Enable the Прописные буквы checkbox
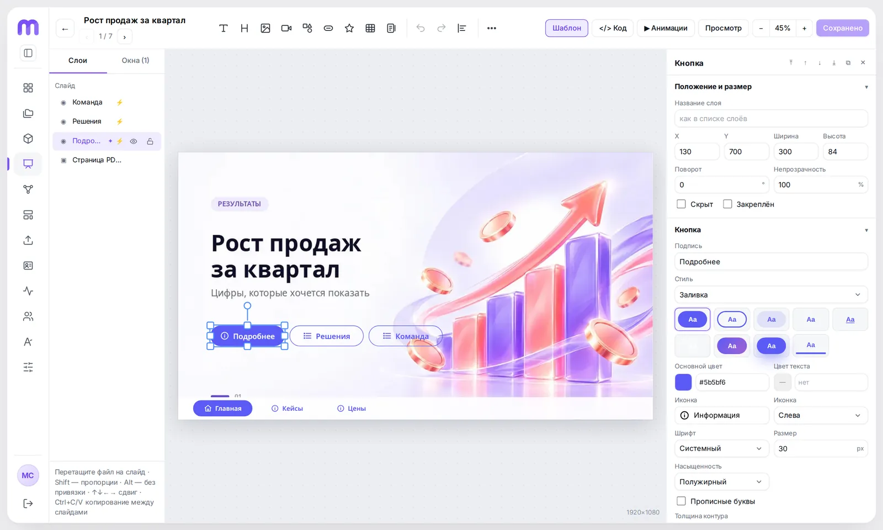The image size is (883, 530). tap(681, 501)
